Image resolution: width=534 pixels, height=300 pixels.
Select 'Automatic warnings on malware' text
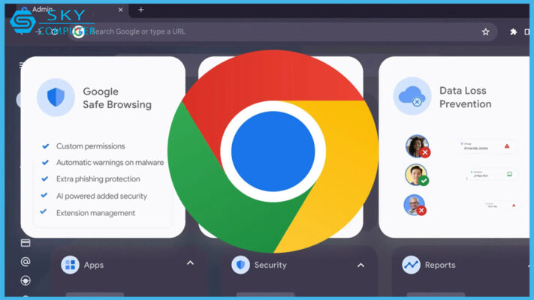click(110, 163)
